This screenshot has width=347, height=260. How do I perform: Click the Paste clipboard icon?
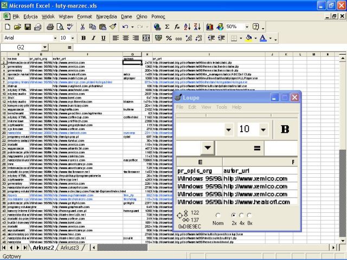(x=102, y=27)
